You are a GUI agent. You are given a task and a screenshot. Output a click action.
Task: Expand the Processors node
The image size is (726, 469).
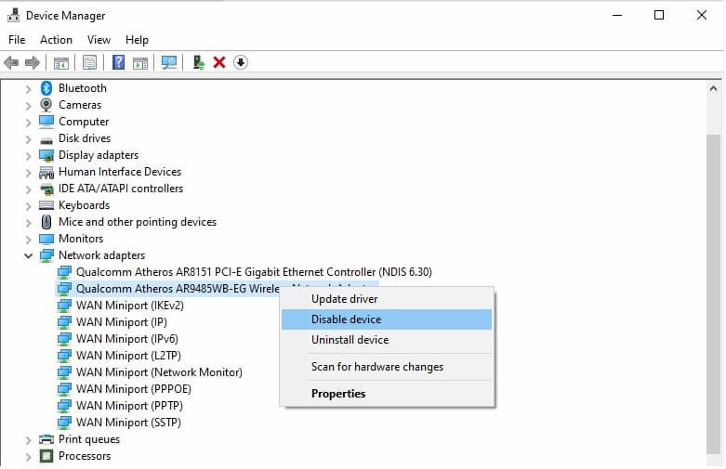point(28,457)
